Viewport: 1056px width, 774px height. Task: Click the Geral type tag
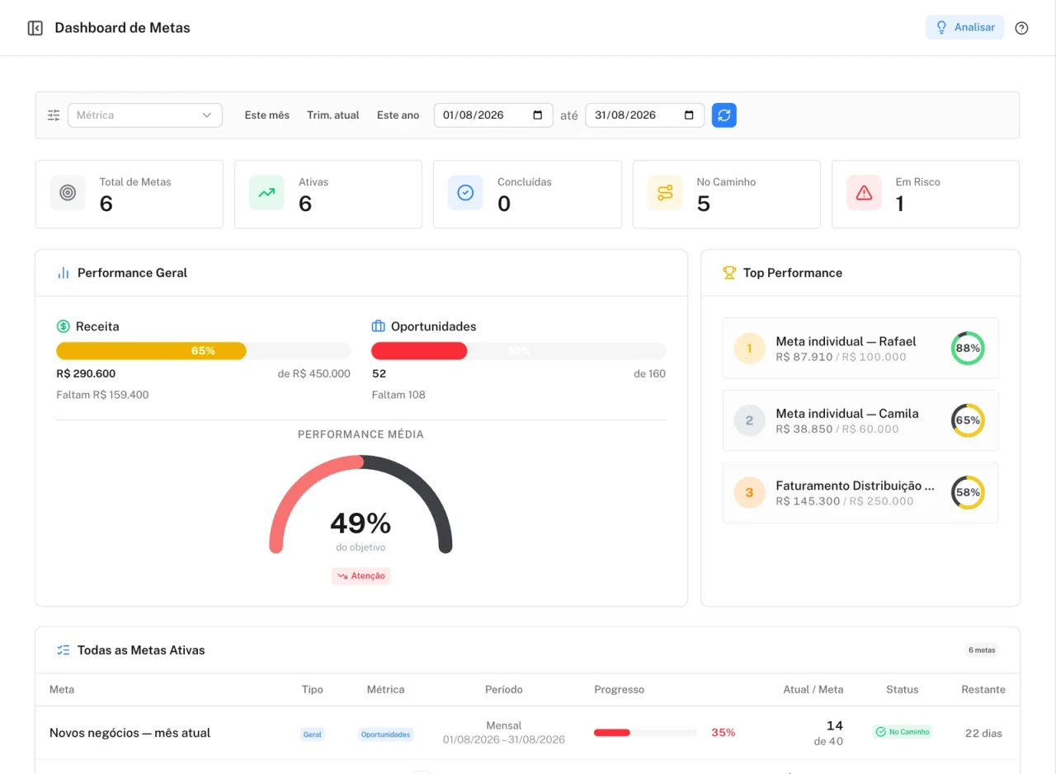313,734
